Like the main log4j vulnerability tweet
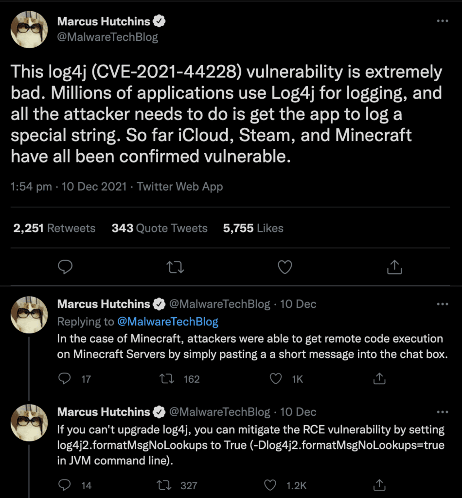Viewport: 462px width, 498px height. (285, 267)
